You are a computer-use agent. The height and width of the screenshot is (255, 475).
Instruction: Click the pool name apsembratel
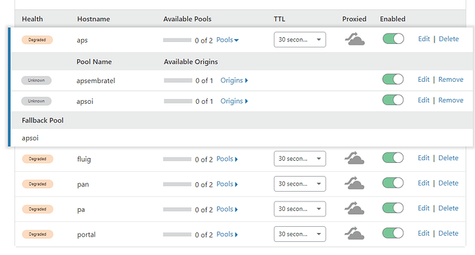(96, 81)
